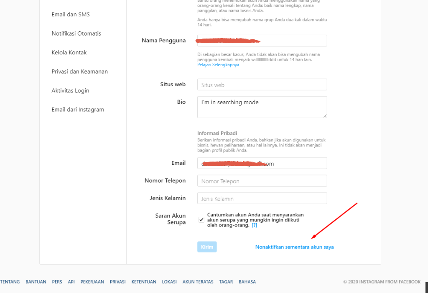Select Aktivitas Login menu item
Viewport: 428px width, 293px height.
(71, 91)
